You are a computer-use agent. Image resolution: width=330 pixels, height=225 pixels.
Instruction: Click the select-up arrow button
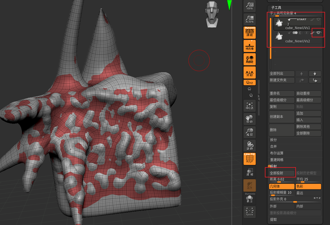pyautogui.click(x=301, y=74)
